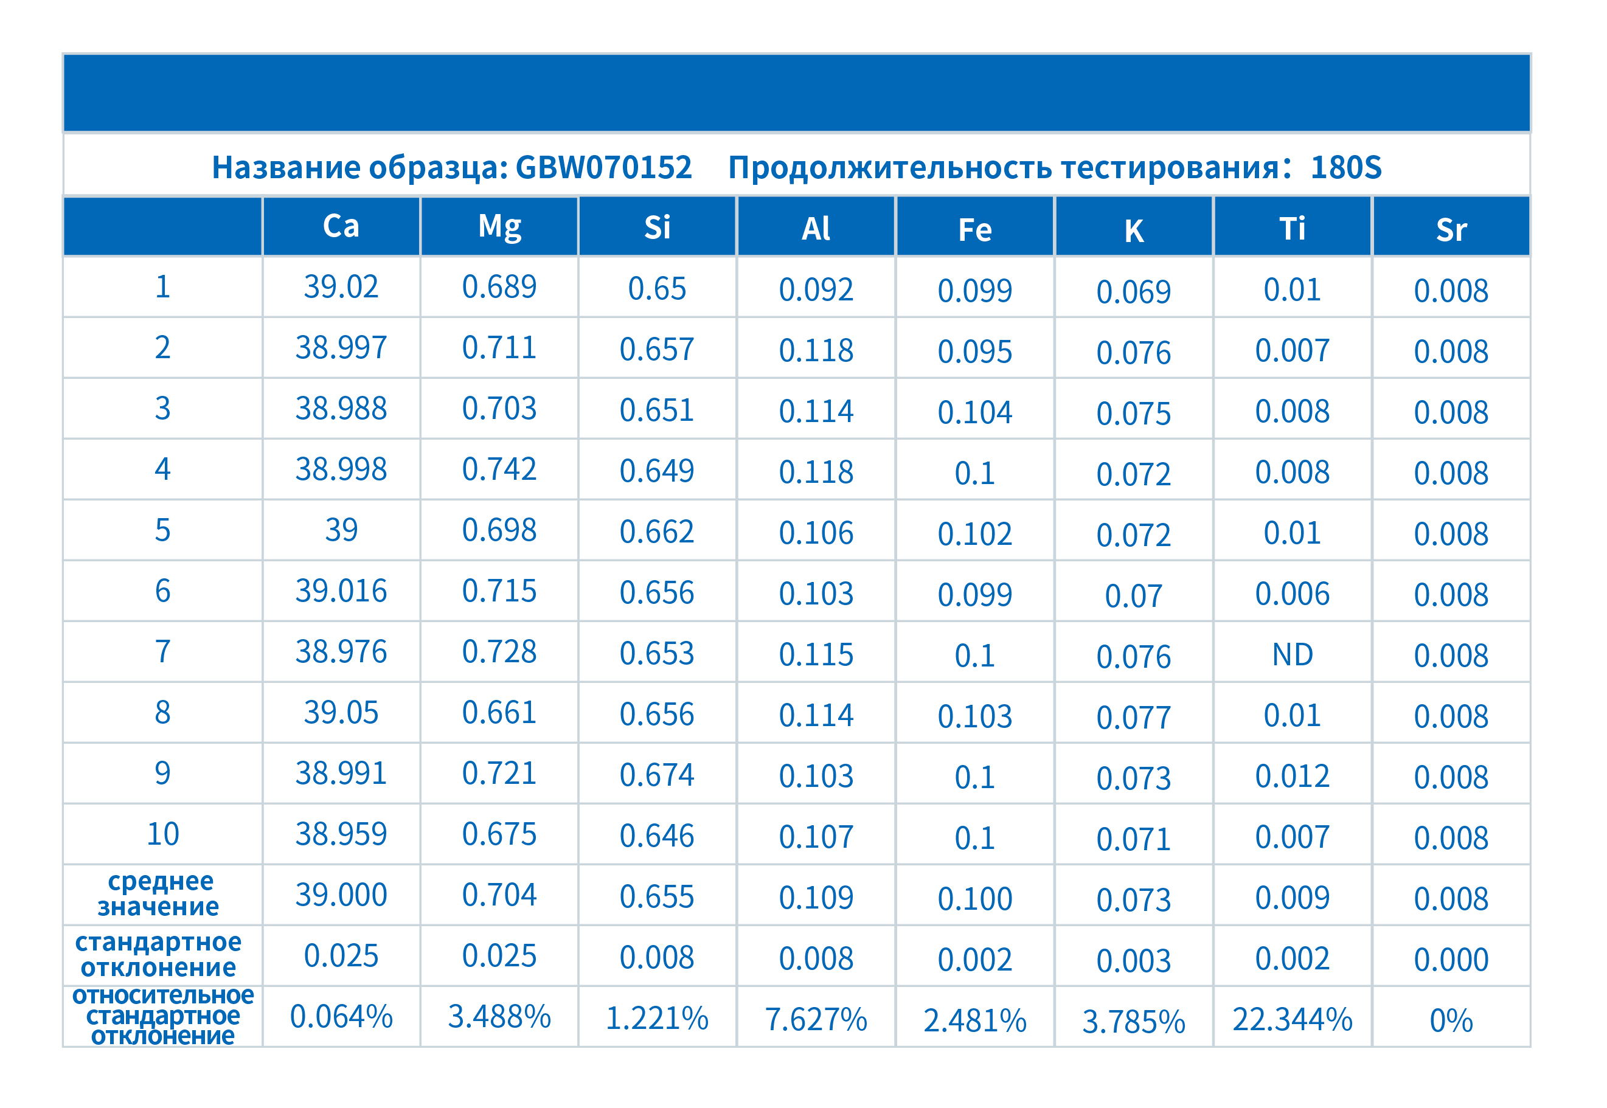Select the Si column header cell
This screenshot has height=1108, width=1607.
click(657, 227)
